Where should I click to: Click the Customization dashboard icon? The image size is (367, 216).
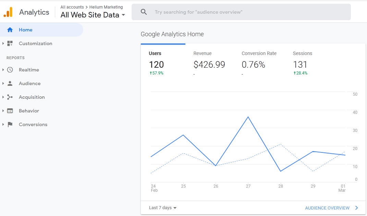click(x=10, y=43)
